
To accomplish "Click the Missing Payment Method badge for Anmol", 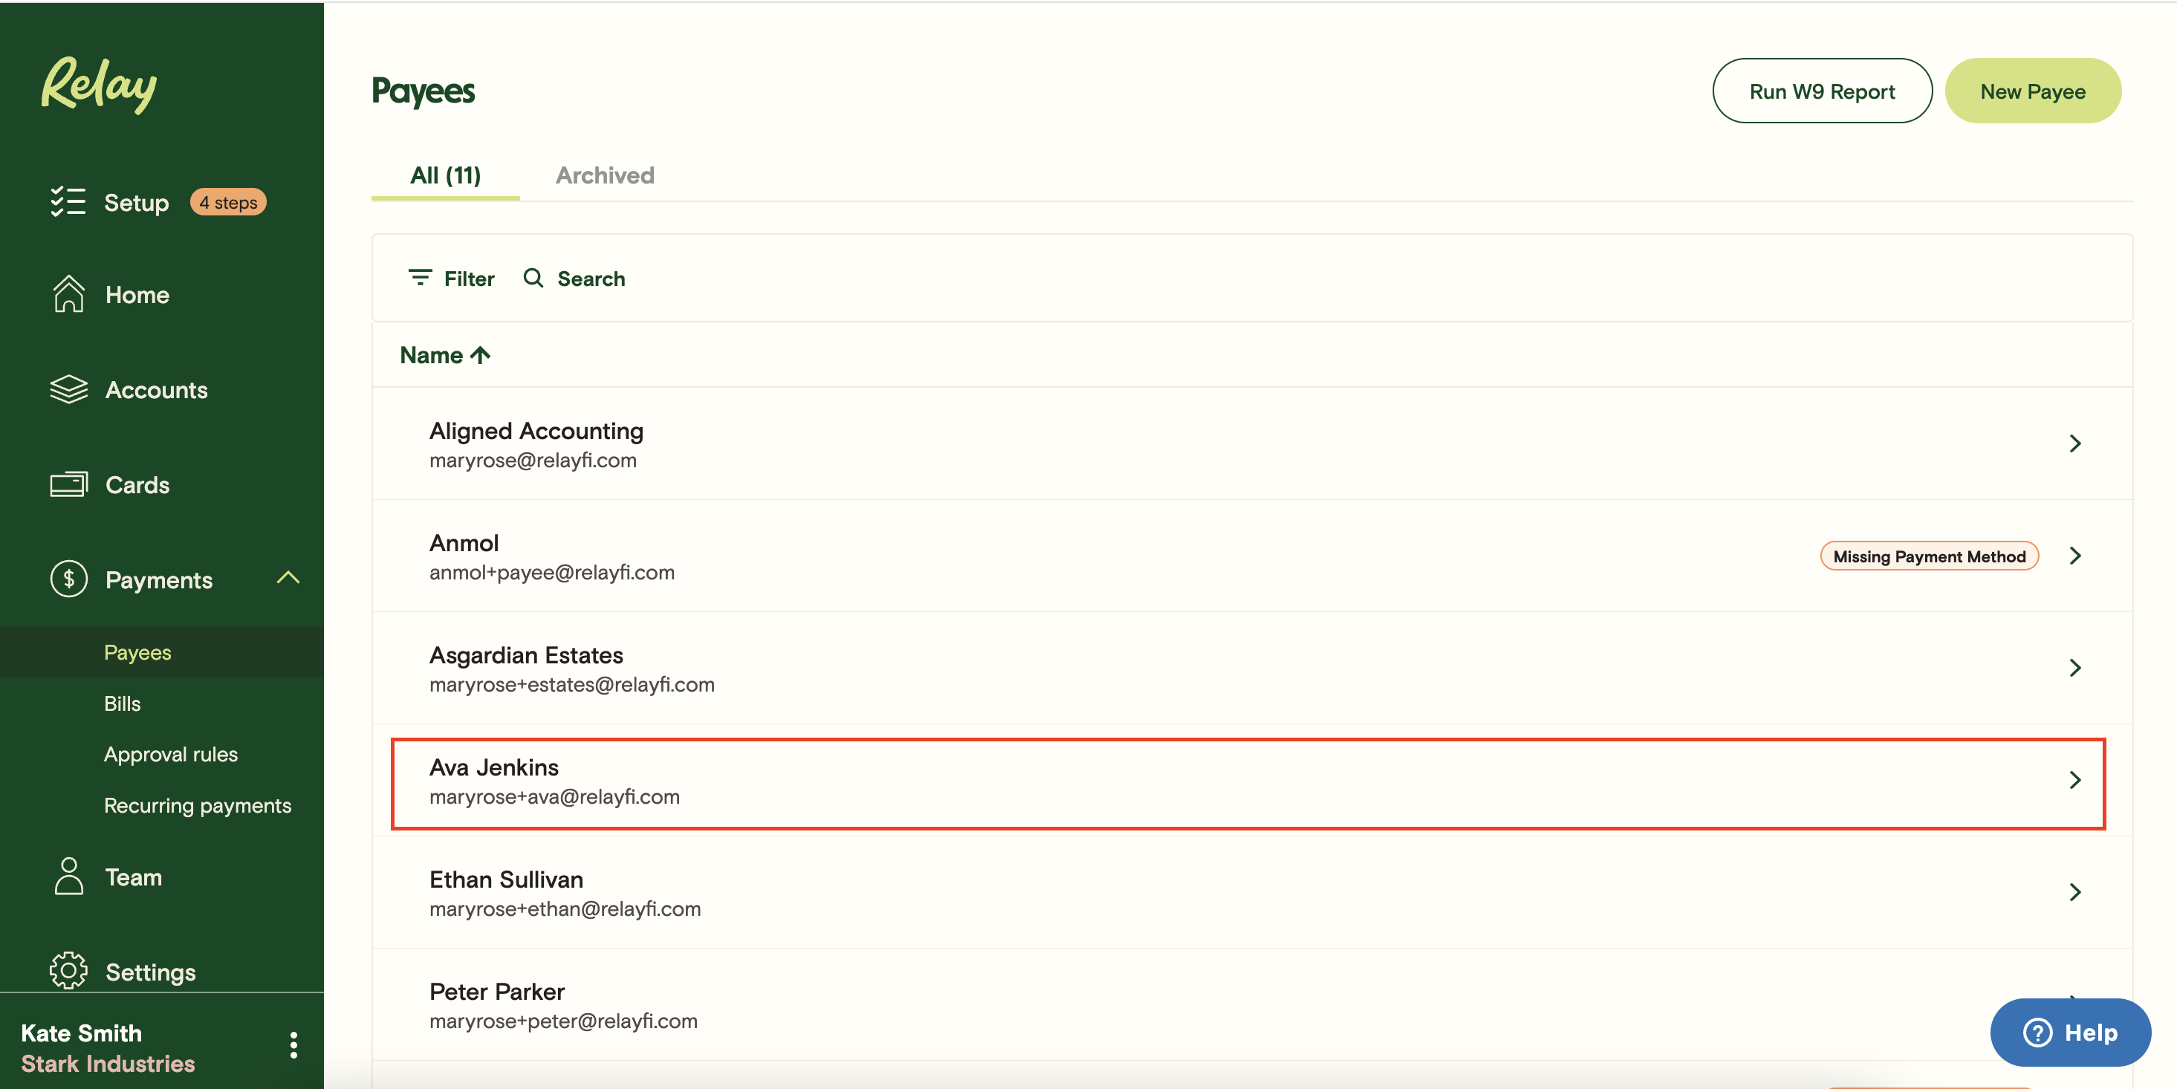I will coord(1929,556).
